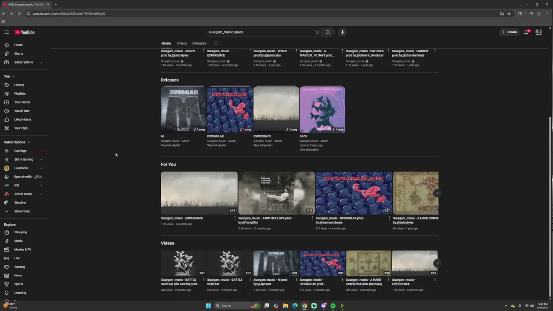Clear the search box with X icon
Image resolution: width=553 pixels, height=311 pixels.
point(317,32)
